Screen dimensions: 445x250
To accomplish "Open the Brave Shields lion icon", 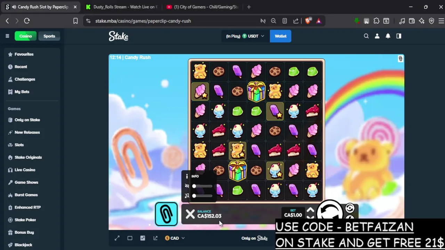I will (x=308, y=21).
